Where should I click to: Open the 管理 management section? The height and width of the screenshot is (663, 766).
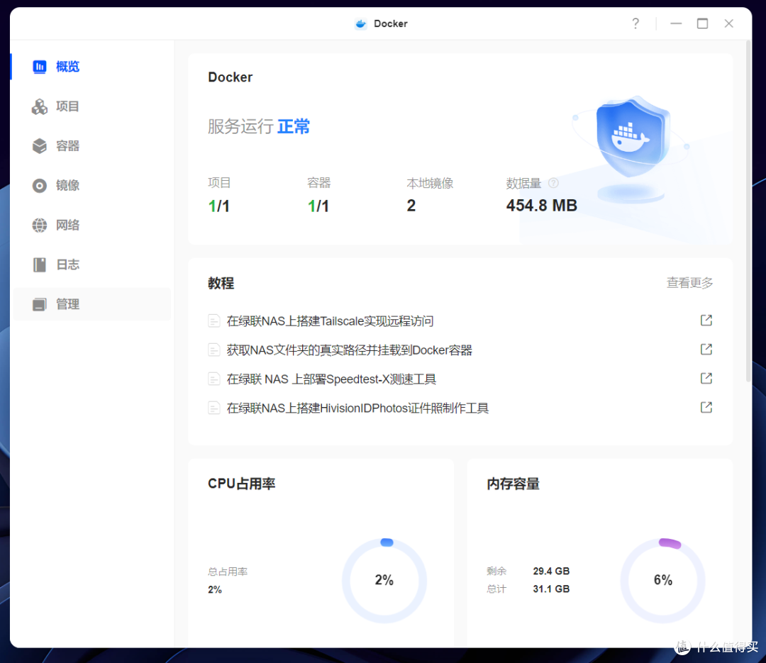point(91,304)
